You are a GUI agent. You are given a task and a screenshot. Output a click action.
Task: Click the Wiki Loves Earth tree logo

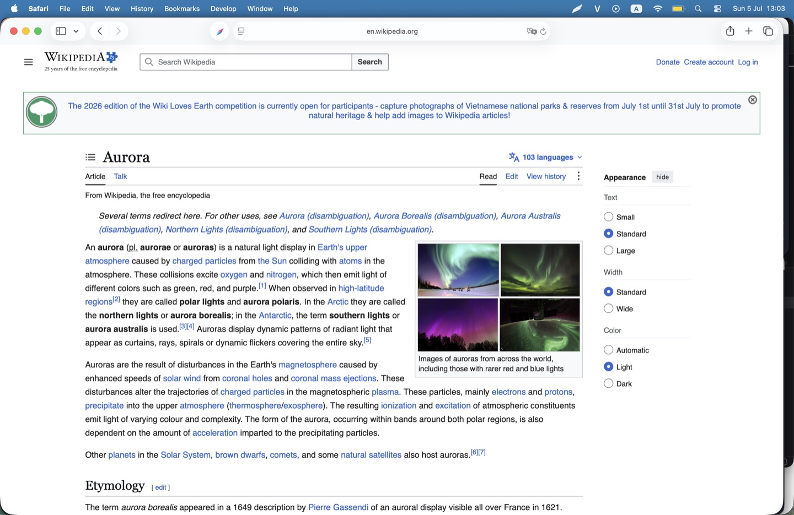[x=41, y=112]
